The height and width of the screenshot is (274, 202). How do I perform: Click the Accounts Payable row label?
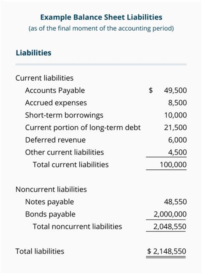55,90
